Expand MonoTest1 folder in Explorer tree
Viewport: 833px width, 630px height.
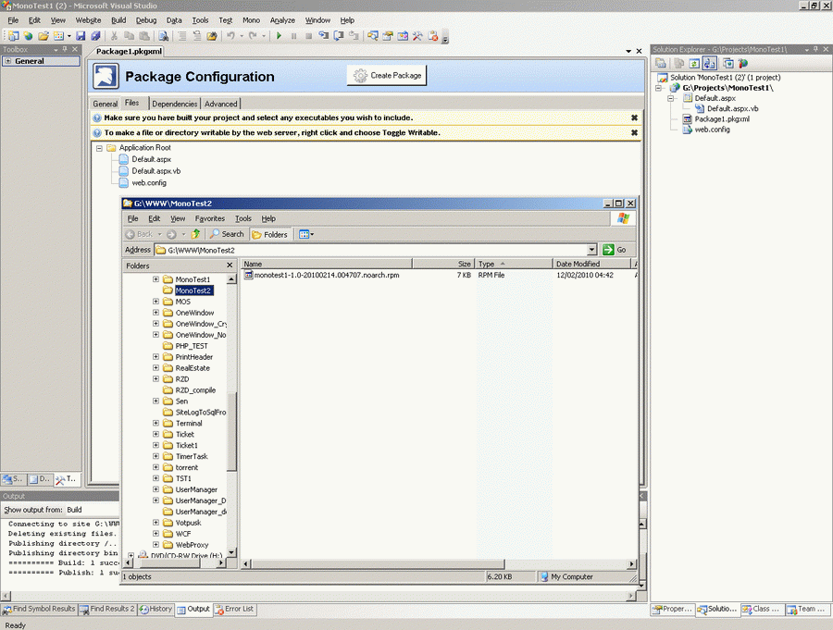[x=155, y=278]
